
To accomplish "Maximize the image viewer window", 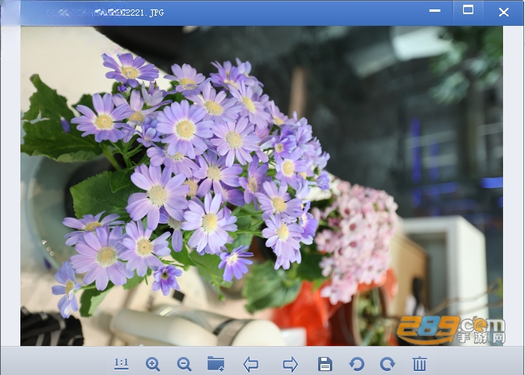I will (468, 9).
